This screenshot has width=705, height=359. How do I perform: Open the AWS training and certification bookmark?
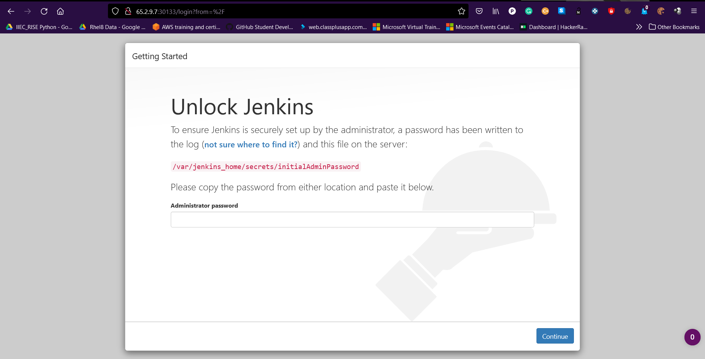187,27
